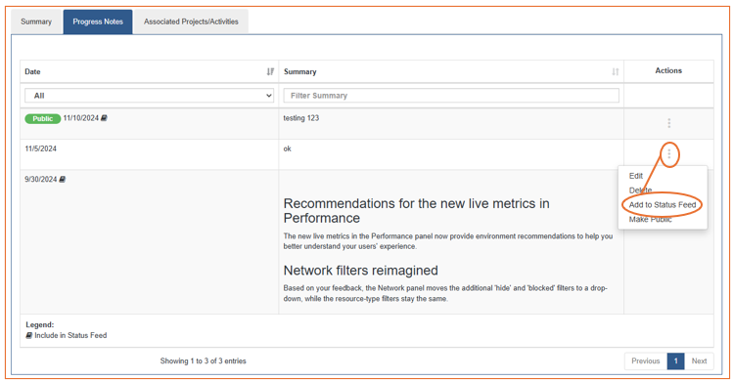Sort the table by the Summary column
This screenshot has height=380, width=733.
click(x=616, y=71)
